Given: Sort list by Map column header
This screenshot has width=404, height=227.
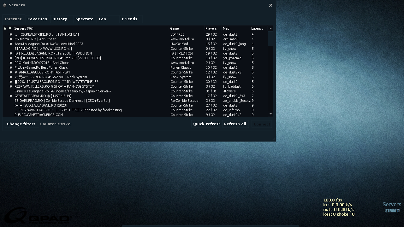Looking at the screenshot, I should (226, 28).
